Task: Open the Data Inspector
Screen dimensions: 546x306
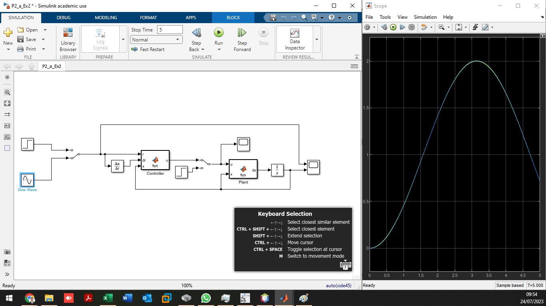Action: pyautogui.click(x=295, y=39)
